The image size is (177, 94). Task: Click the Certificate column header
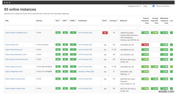pyautogui.click(x=82, y=21)
